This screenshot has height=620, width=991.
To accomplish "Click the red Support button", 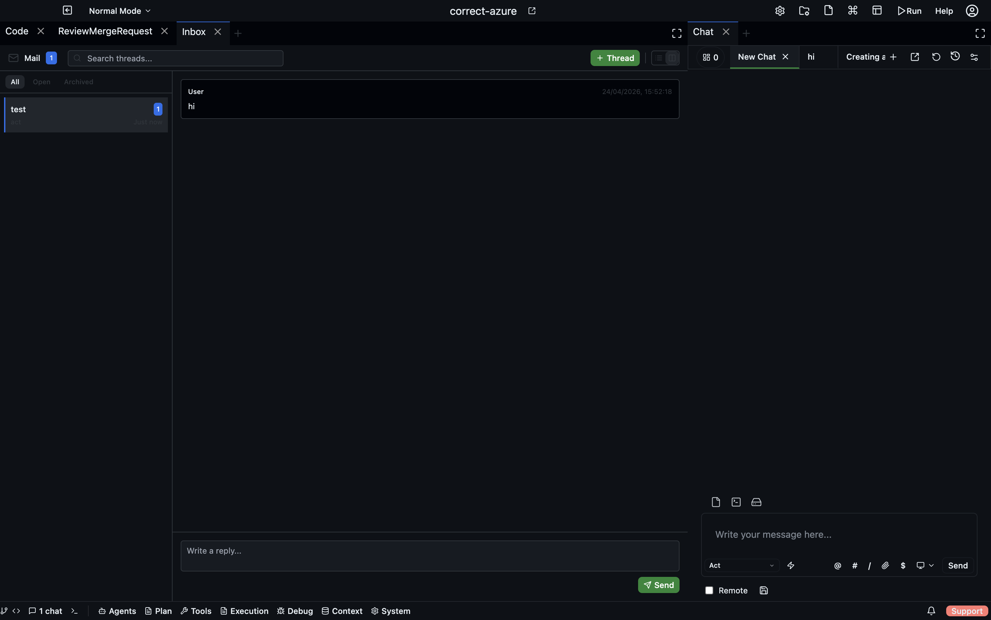I will click(x=966, y=611).
